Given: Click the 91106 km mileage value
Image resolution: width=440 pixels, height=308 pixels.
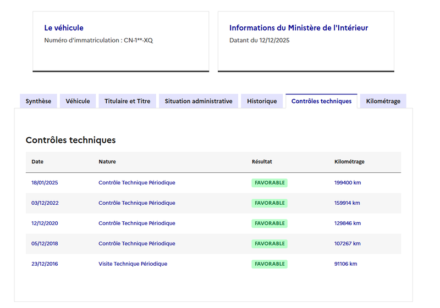Looking at the screenshot, I should tap(345, 264).
